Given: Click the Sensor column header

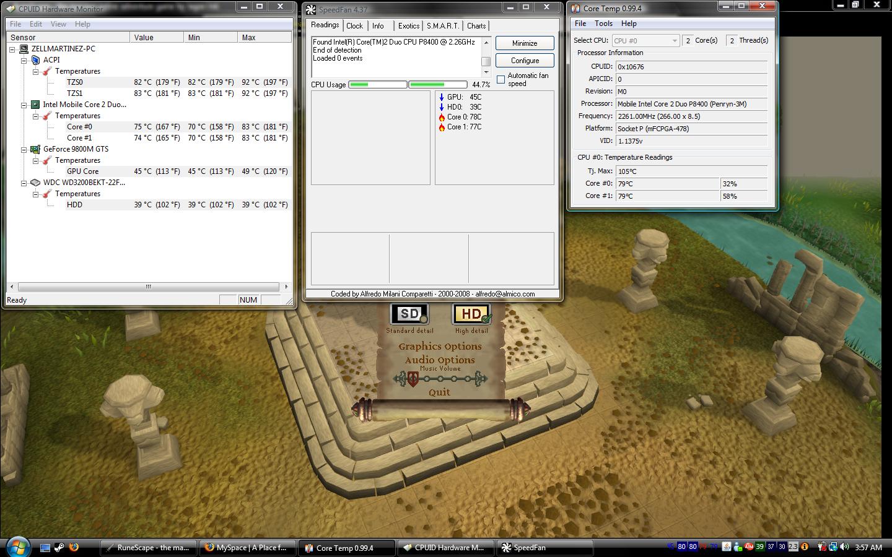Looking at the screenshot, I should click(x=68, y=38).
